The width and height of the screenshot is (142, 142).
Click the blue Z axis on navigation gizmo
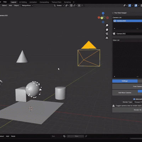pos(103,13)
